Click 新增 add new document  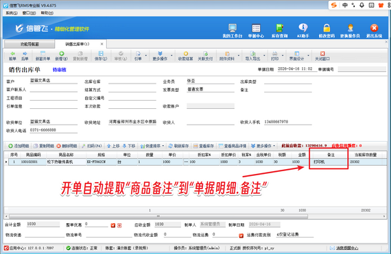click(61, 56)
